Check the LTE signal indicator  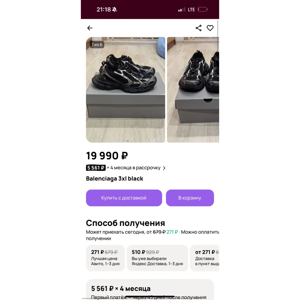point(191,10)
